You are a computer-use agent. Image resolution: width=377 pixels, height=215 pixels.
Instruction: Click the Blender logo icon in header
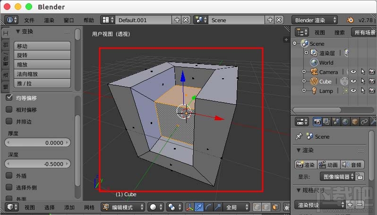(350, 20)
